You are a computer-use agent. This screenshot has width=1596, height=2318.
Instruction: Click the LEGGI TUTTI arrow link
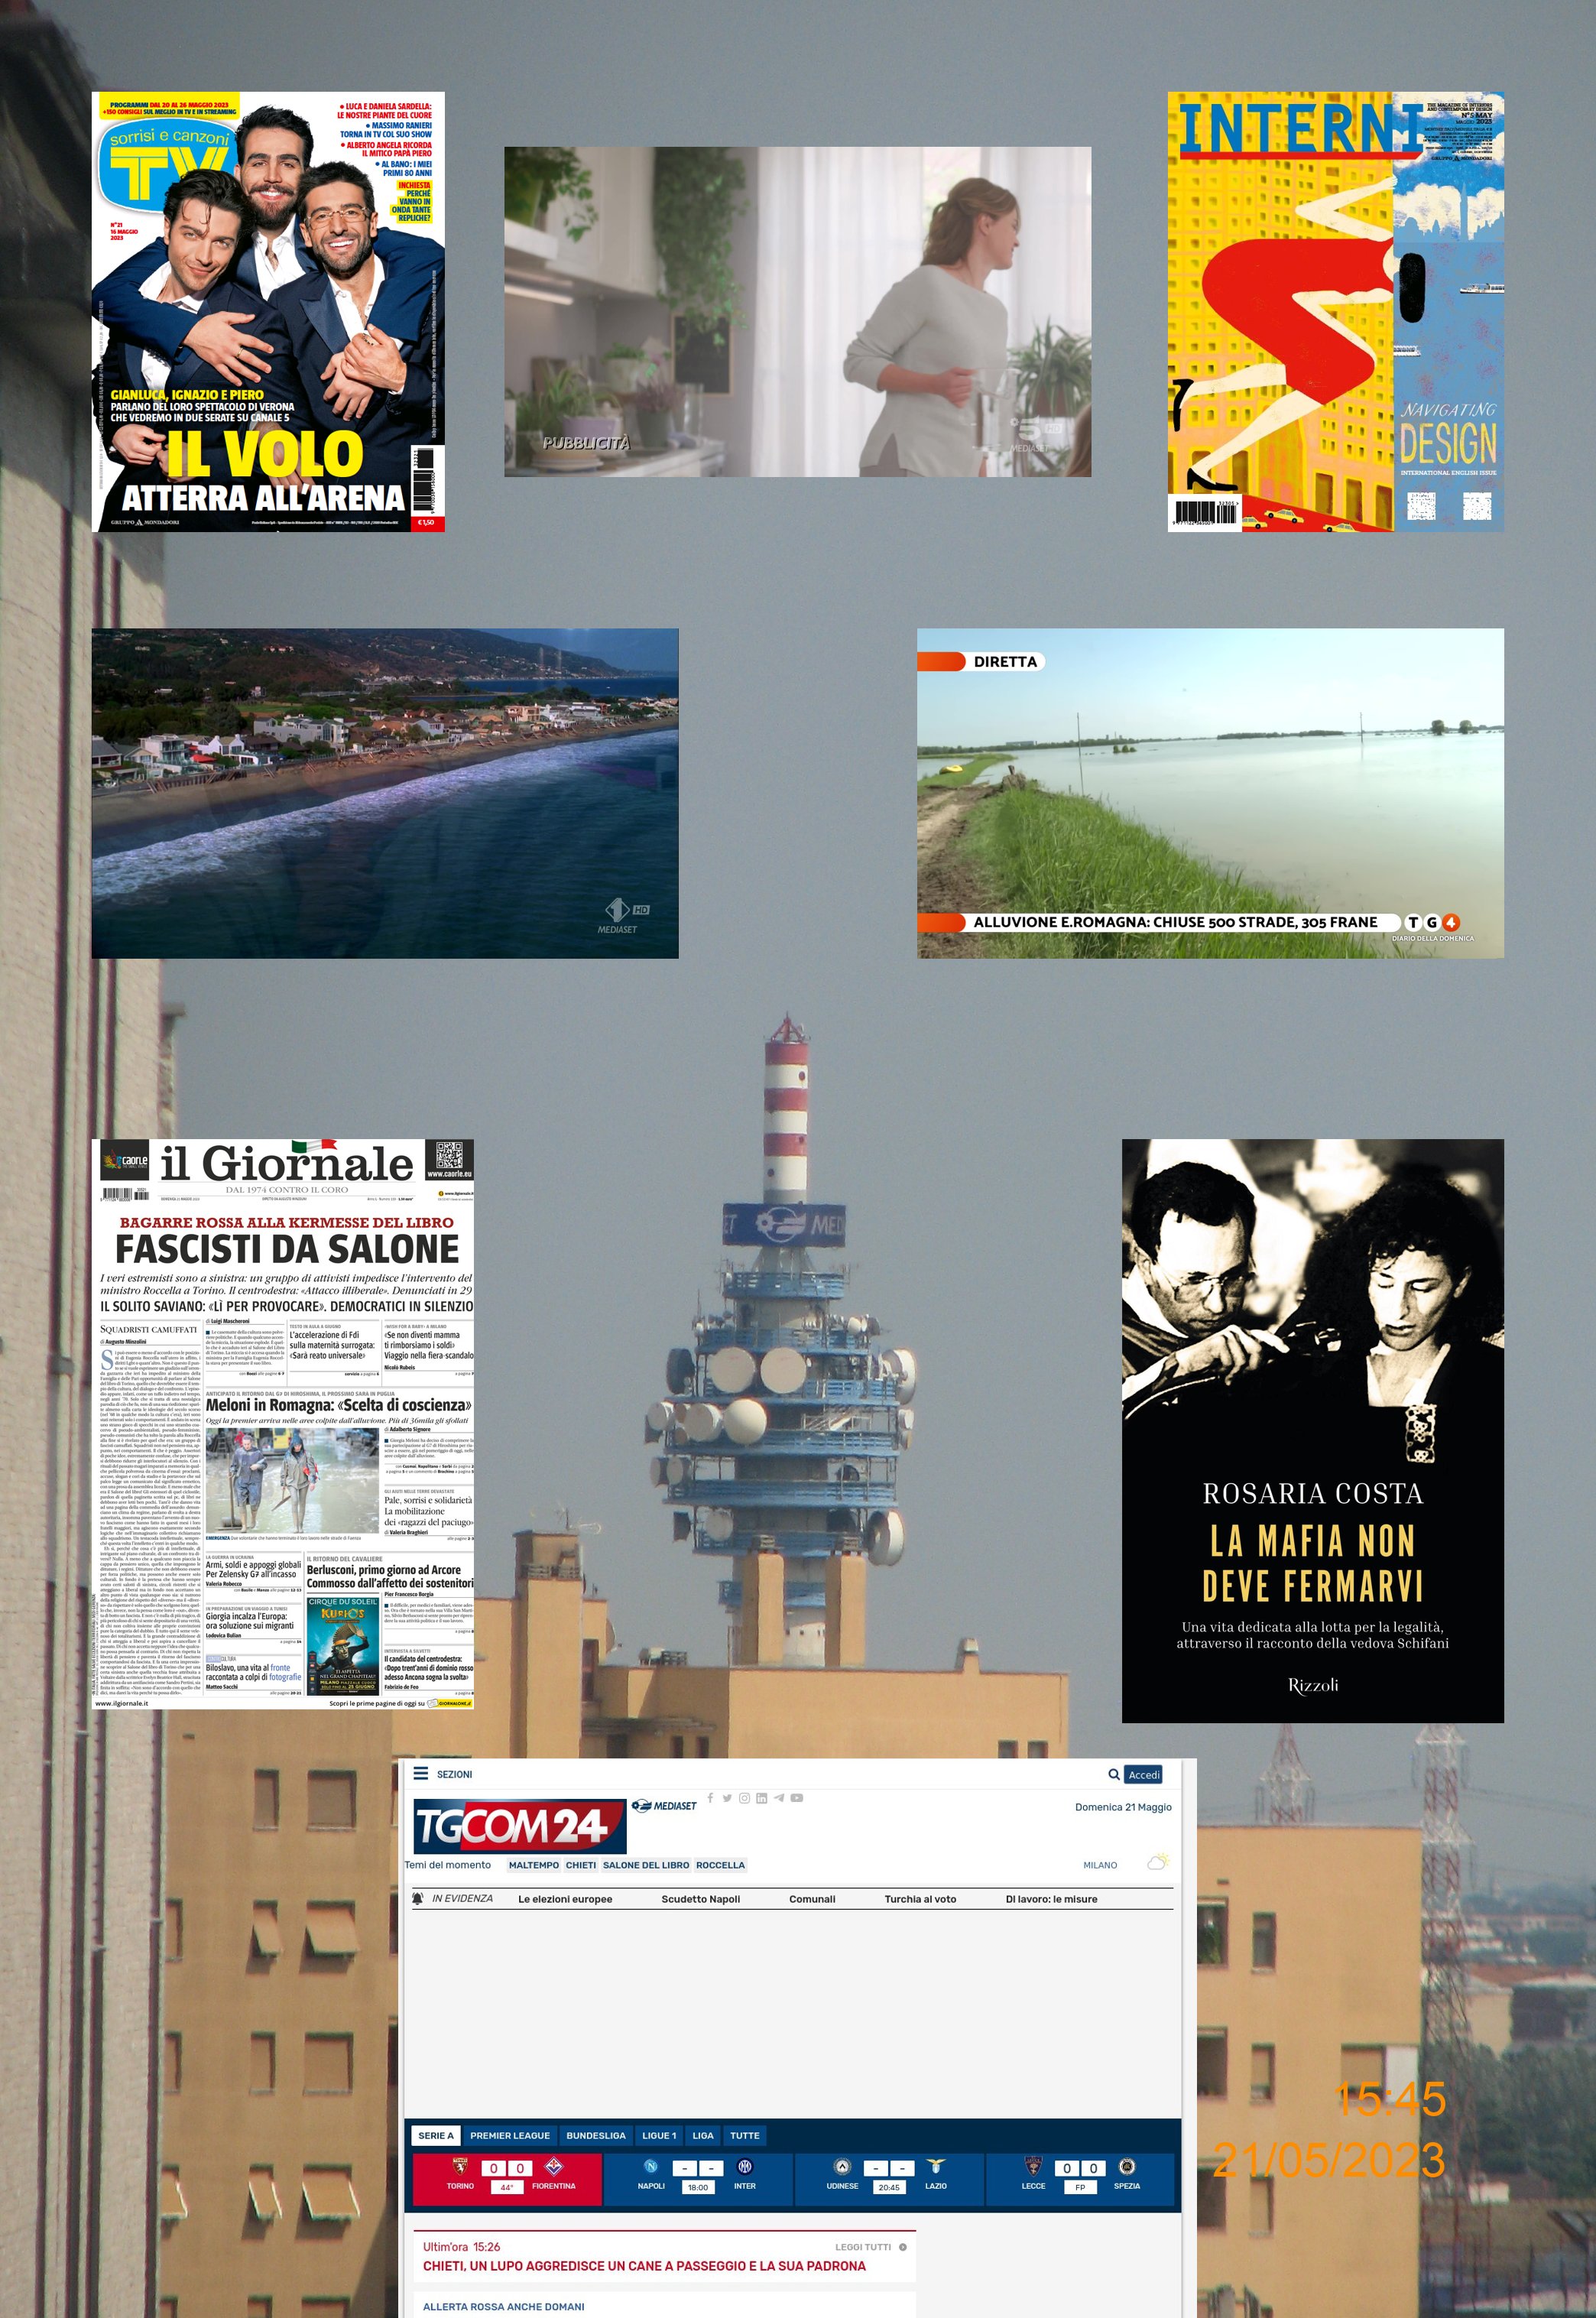902,2247
